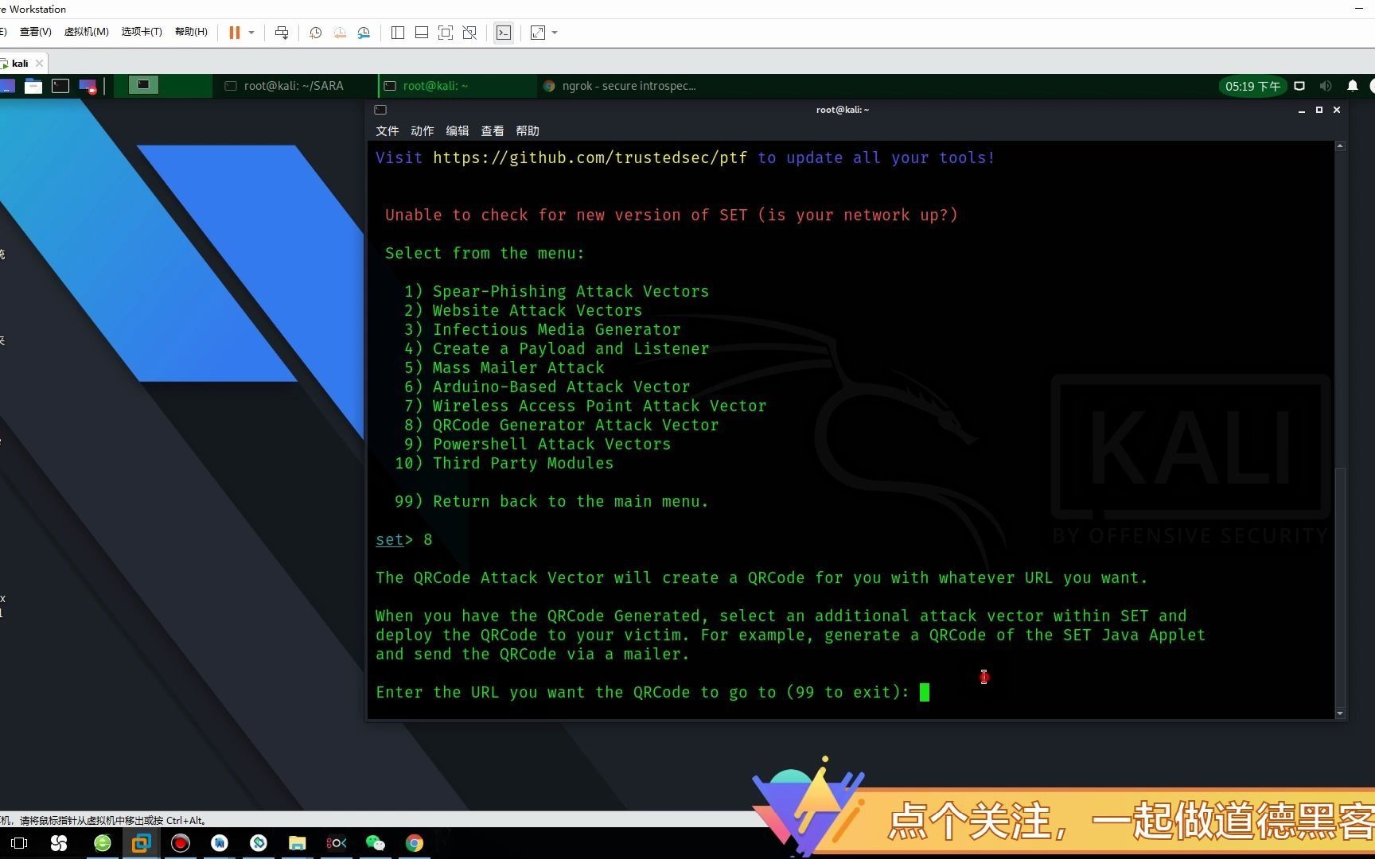The width and height of the screenshot is (1375, 859).
Task: Revert to the previous snapshot
Action: [x=340, y=33]
